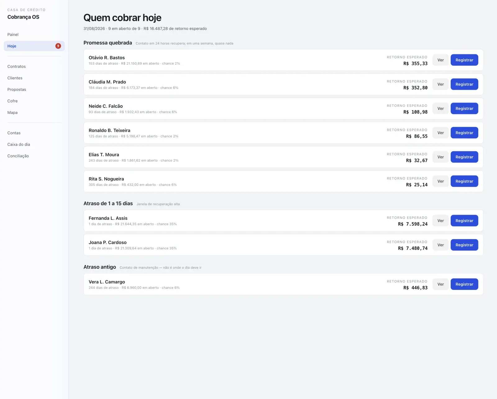
Task: Registrar contact for Ronaldo B. Teixeira
Action: 464,133
